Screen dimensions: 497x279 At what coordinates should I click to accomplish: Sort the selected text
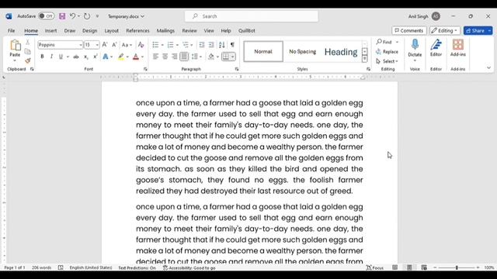point(222,45)
